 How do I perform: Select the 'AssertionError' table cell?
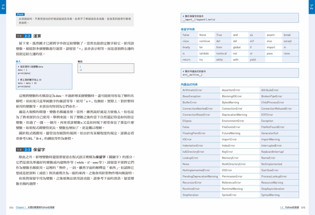click(240, 90)
